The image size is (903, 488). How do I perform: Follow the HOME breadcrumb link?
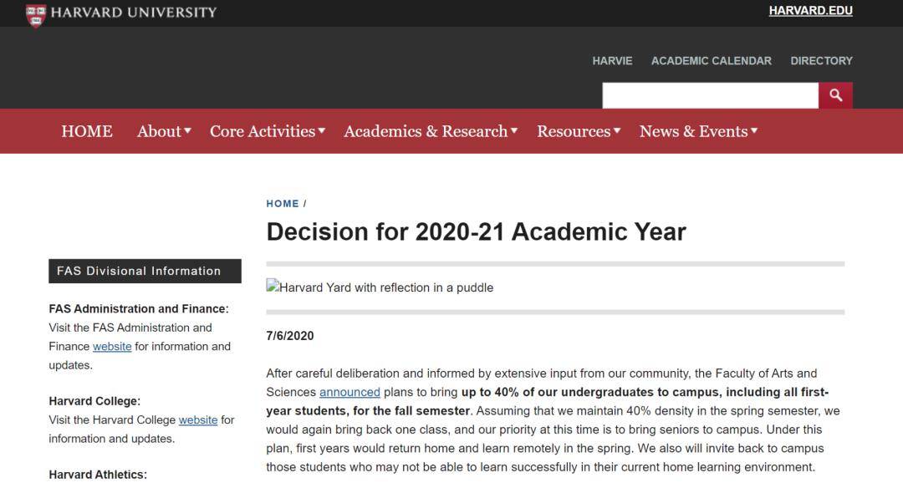coord(283,204)
